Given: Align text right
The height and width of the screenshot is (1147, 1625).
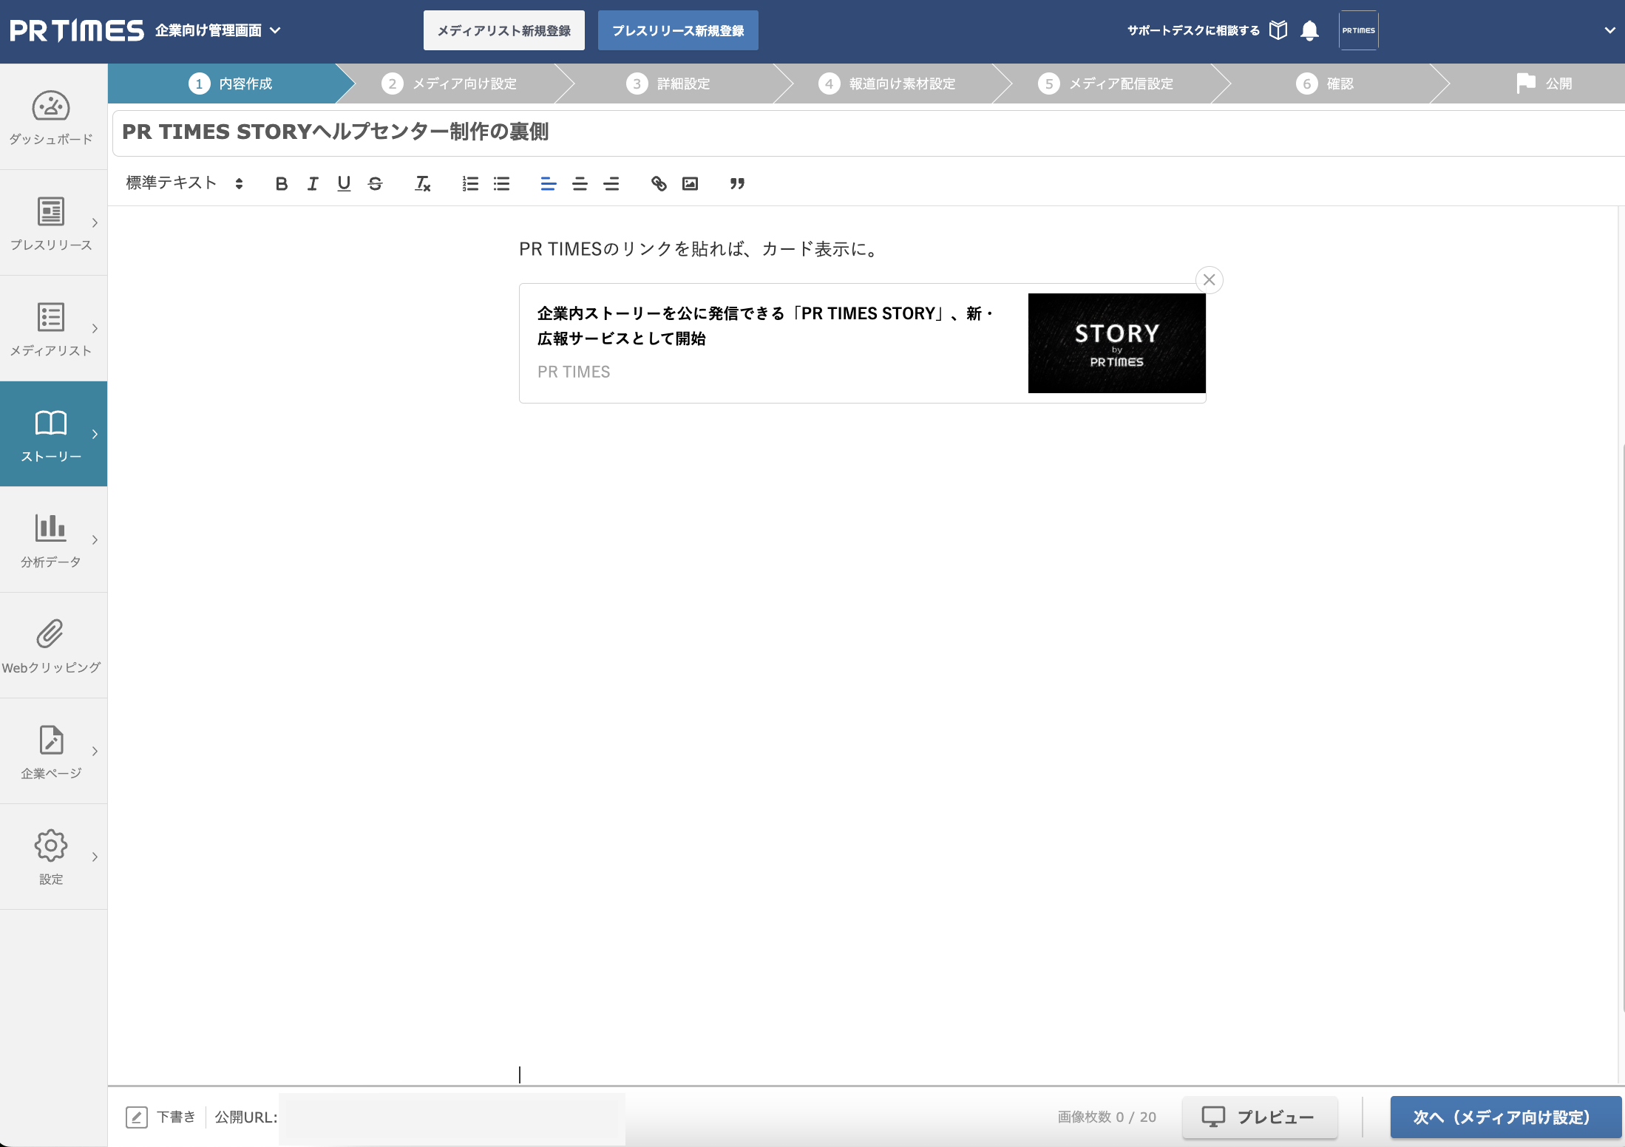Looking at the screenshot, I should point(611,184).
